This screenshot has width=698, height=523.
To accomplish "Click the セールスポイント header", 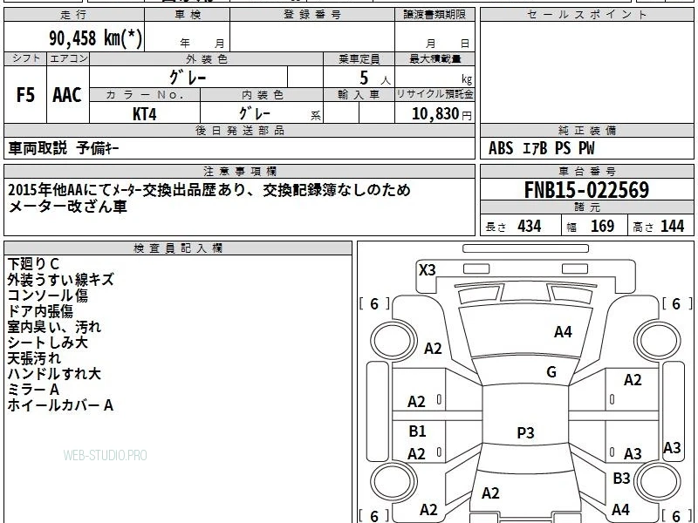I will pyautogui.click(x=586, y=15).
